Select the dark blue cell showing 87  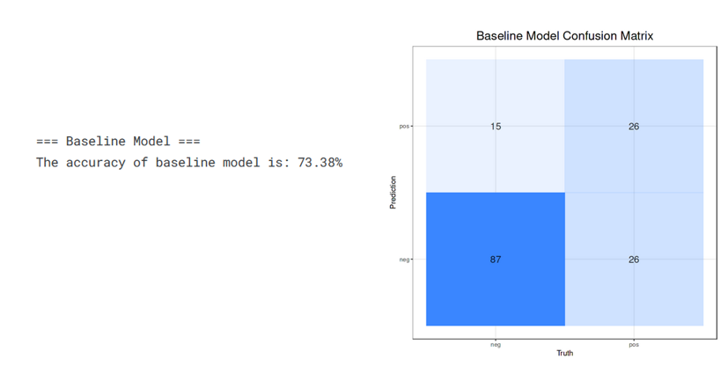496,260
